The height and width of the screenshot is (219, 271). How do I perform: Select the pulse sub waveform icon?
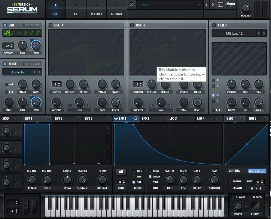coord(38,33)
